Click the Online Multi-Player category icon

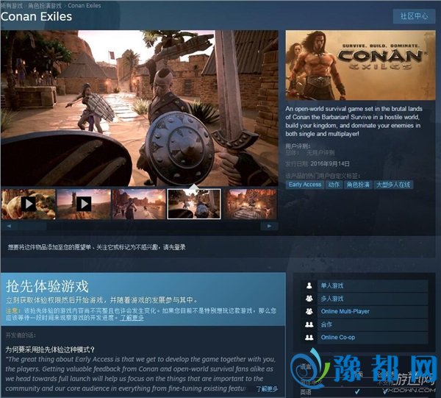coord(307,311)
